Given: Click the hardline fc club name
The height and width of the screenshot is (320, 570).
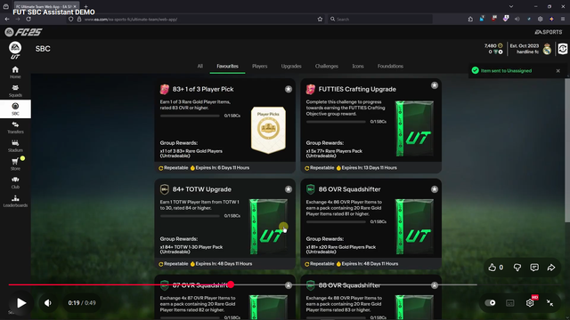Looking at the screenshot, I should point(527,52).
